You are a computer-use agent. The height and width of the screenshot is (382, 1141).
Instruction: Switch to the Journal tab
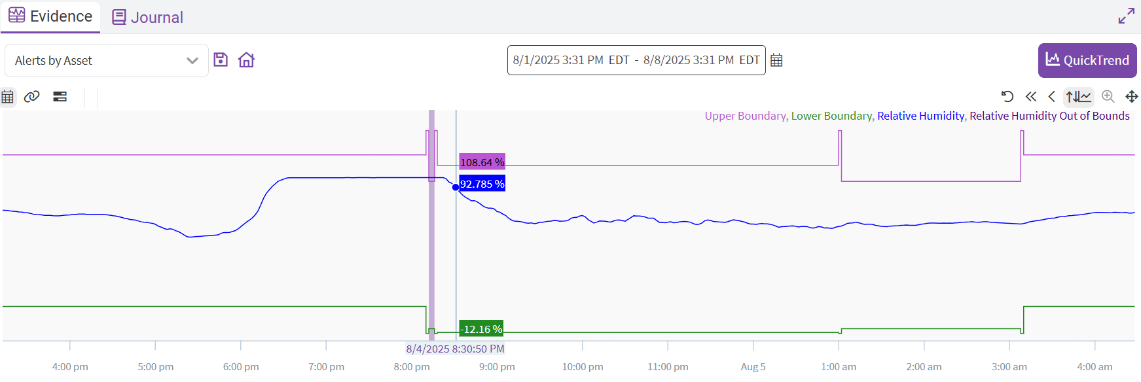[x=148, y=18]
